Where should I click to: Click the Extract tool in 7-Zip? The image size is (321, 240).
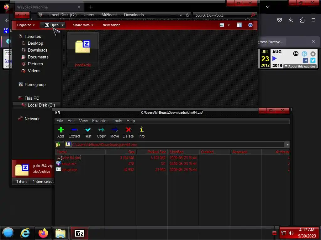74,132
